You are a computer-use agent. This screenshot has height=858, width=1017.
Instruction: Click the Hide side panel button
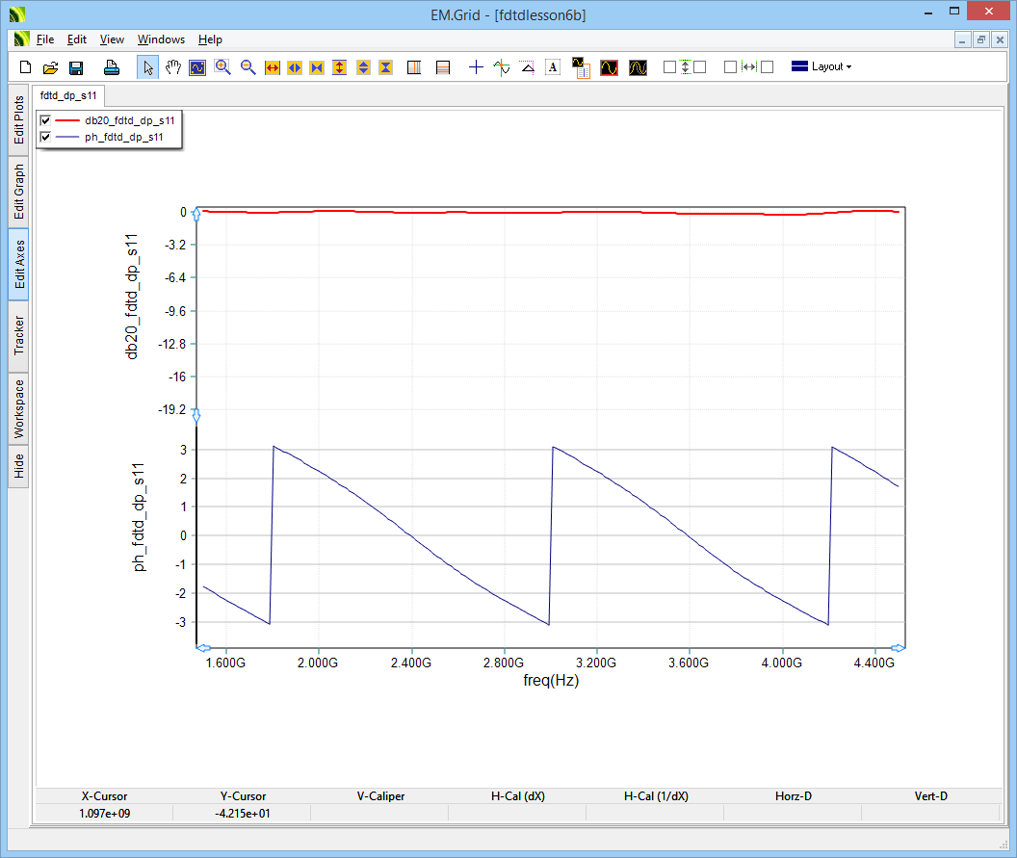pyautogui.click(x=19, y=467)
